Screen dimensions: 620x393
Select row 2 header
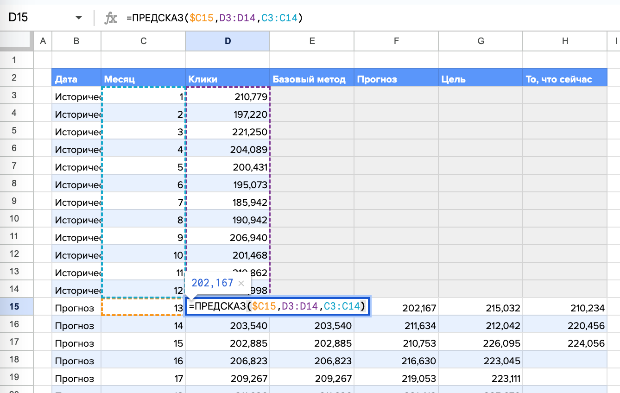[14, 77]
